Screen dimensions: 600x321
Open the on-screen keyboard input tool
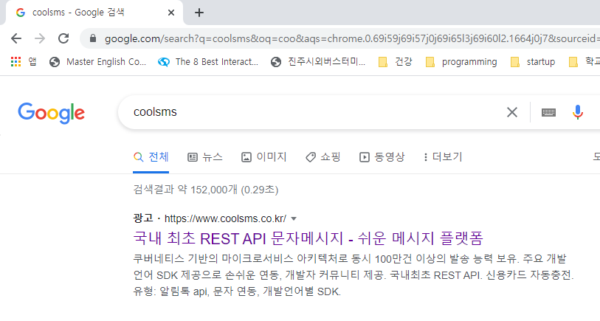(x=548, y=112)
